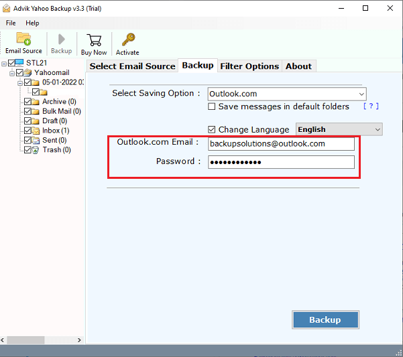Click scrollbar right arrow in tree panel
This screenshot has height=357, width=403.
tap(79, 340)
